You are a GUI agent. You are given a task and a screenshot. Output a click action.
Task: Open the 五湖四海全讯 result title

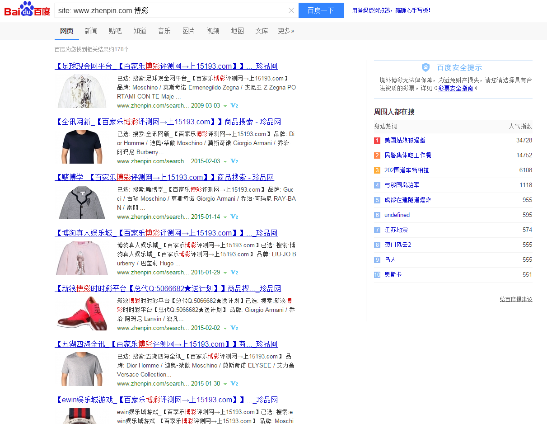click(x=166, y=344)
